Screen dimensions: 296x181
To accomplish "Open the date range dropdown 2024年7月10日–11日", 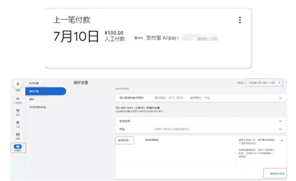I will (x=264, y=83).
